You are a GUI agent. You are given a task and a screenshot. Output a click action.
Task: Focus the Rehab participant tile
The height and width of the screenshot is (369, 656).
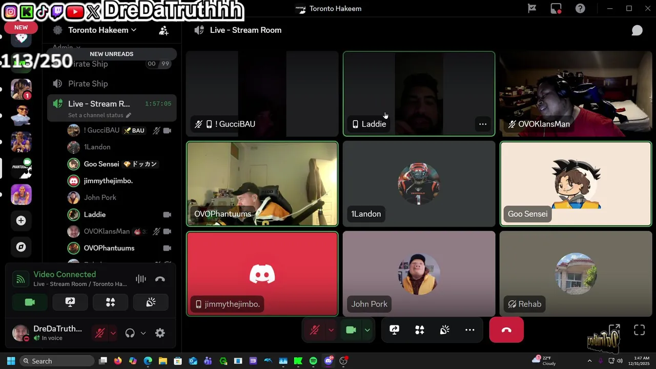576,274
